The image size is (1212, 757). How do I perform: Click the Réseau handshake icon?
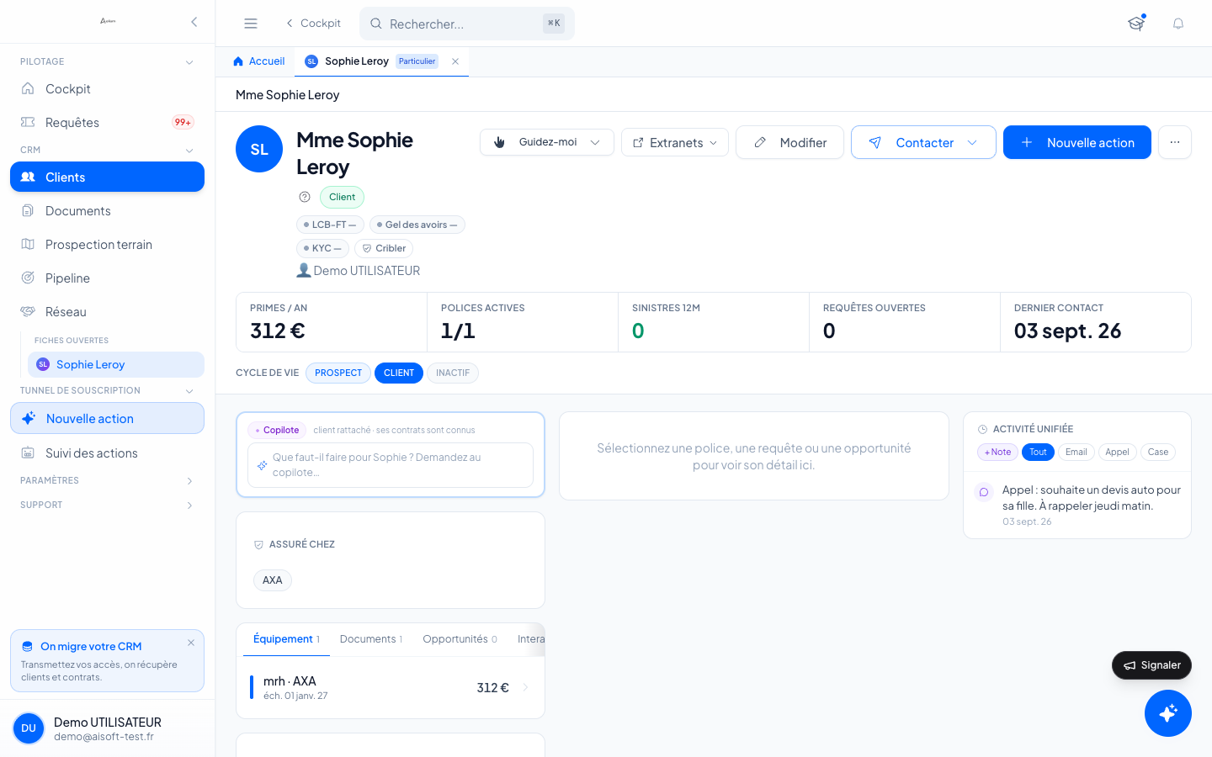(x=28, y=311)
